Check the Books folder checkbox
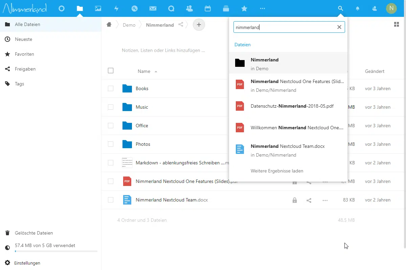Screen dimensions: 406x270 [x=111, y=88]
